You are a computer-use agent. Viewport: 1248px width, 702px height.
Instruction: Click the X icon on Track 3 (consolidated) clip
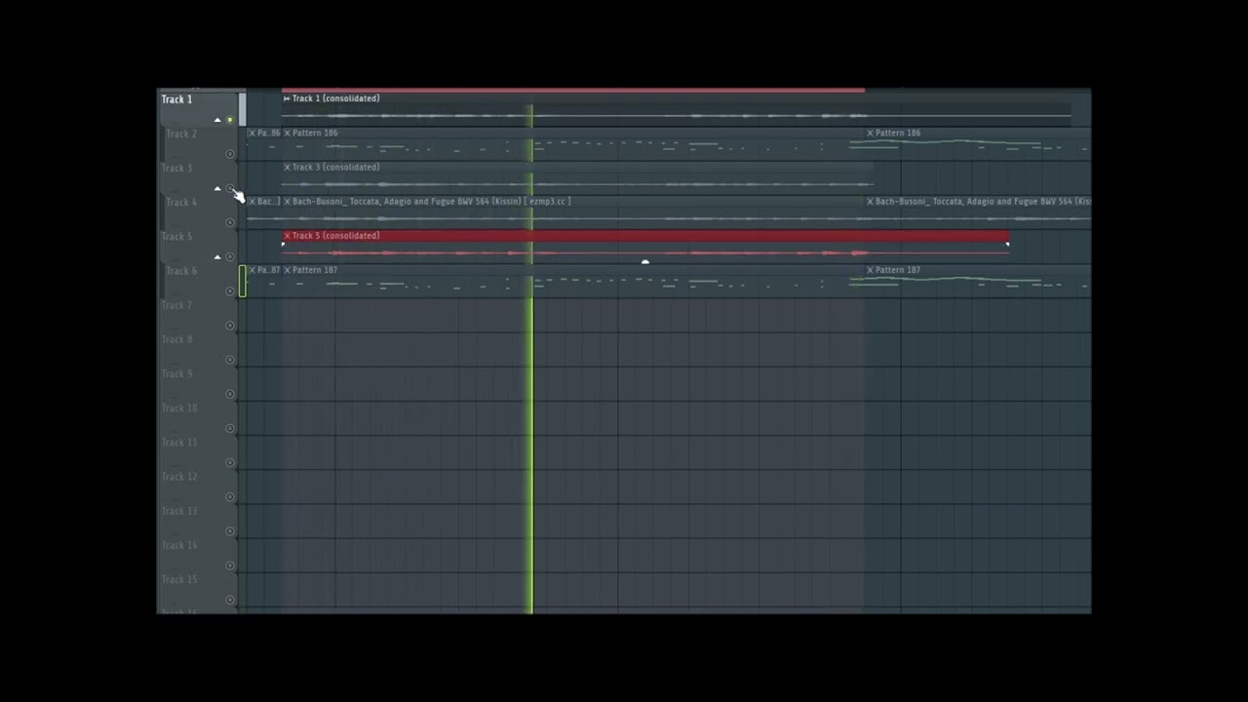(x=287, y=167)
